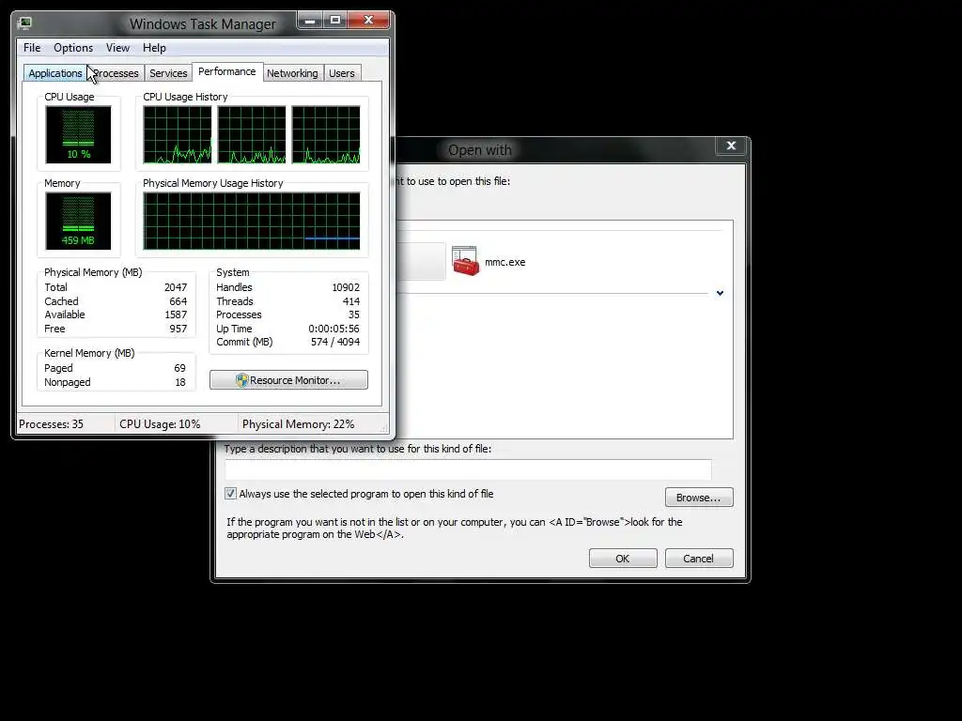Click the Physical Memory Usage History graph
Image resolution: width=962 pixels, height=721 pixels.
pyautogui.click(x=252, y=221)
